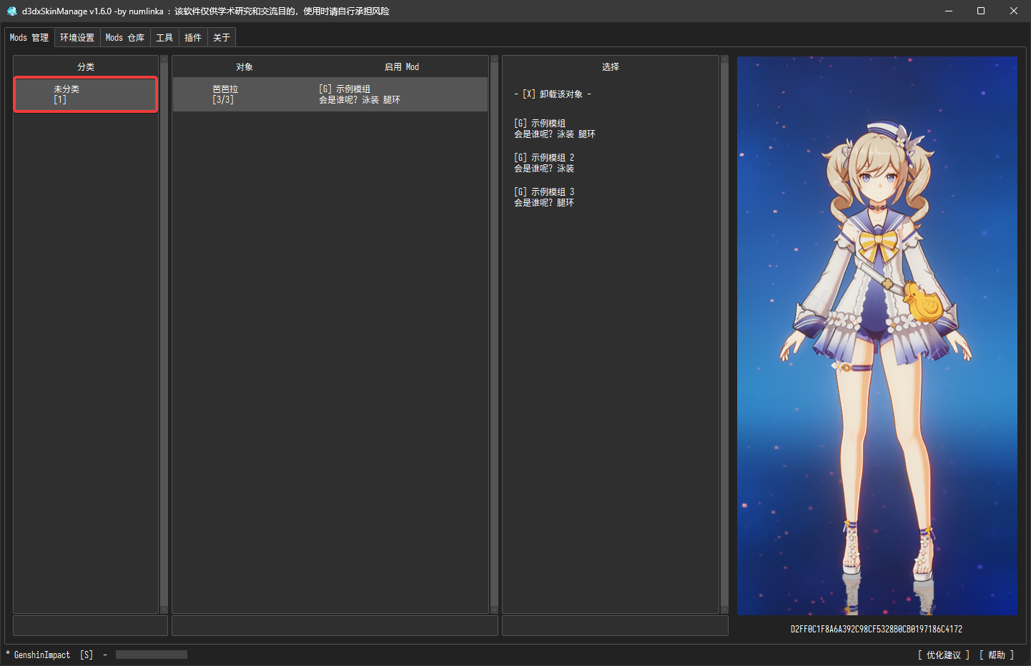Viewport: 1031px width, 666px height.
Task: Choose 卸载该对象 option
Action: [x=553, y=94]
